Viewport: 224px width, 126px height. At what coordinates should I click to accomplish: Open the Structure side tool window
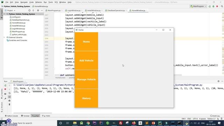pyautogui.click(x=2, y=107)
